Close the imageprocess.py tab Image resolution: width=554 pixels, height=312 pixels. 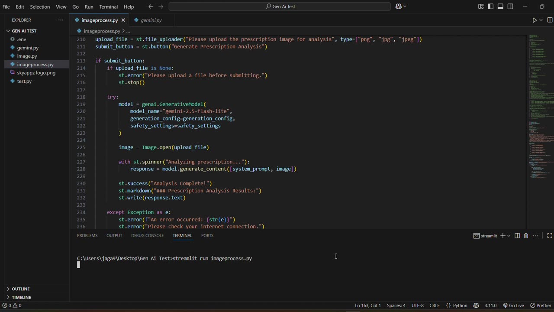point(123,20)
